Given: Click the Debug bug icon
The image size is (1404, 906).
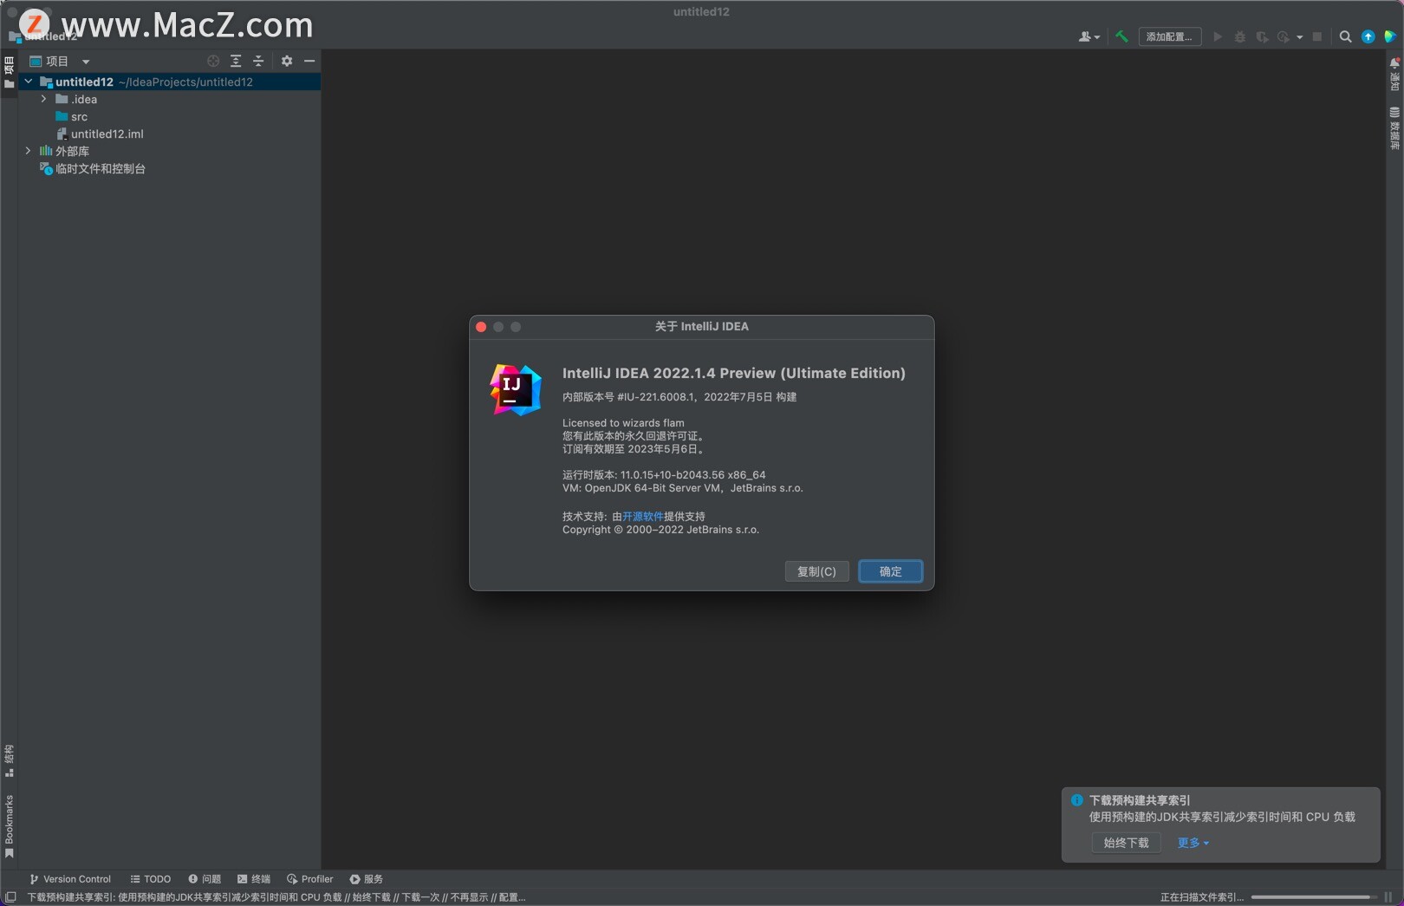Looking at the screenshot, I should tap(1239, 36).
